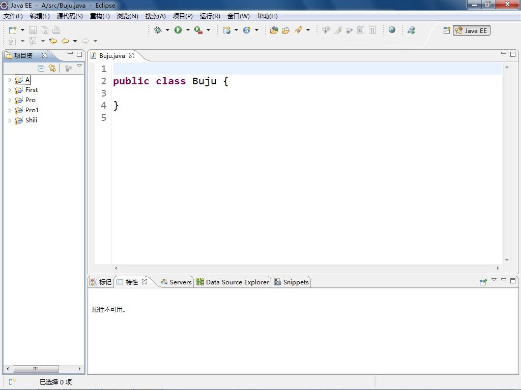Open the project explorer View Menu triangle
The image size is (521, 390).
[79, 66]
